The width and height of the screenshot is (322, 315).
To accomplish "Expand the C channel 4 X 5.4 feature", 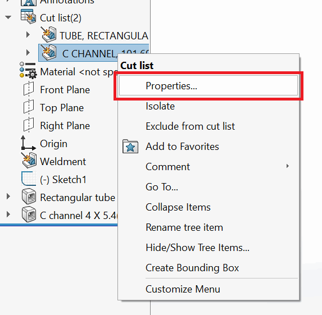I will point(8,214).
